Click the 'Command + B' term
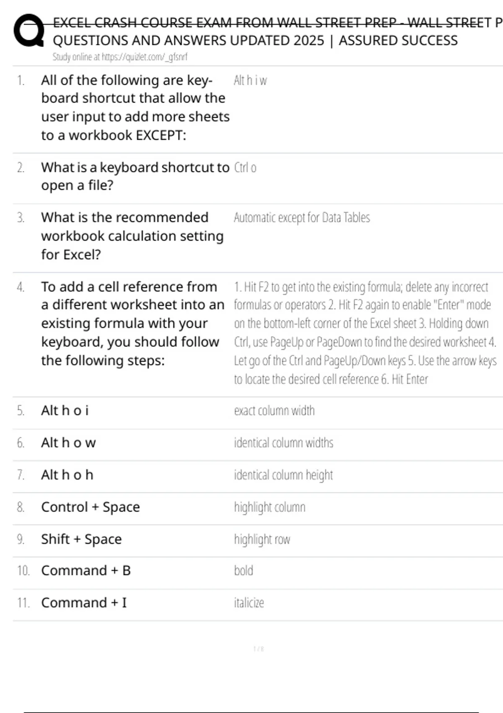The image size is (503, 713). point(86,571)
